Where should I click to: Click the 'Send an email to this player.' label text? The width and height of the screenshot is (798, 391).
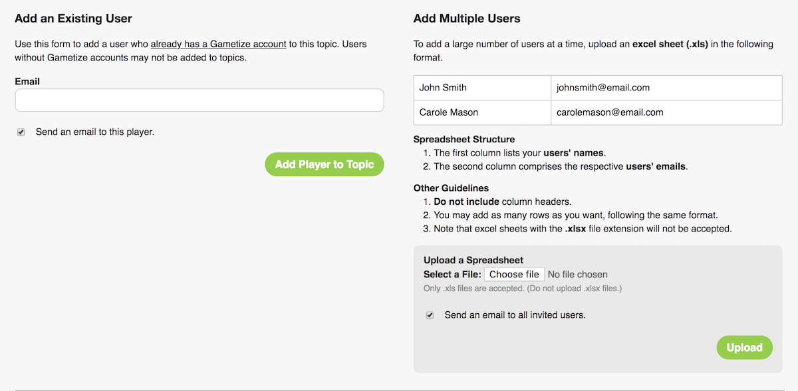(x=95, y=132)
